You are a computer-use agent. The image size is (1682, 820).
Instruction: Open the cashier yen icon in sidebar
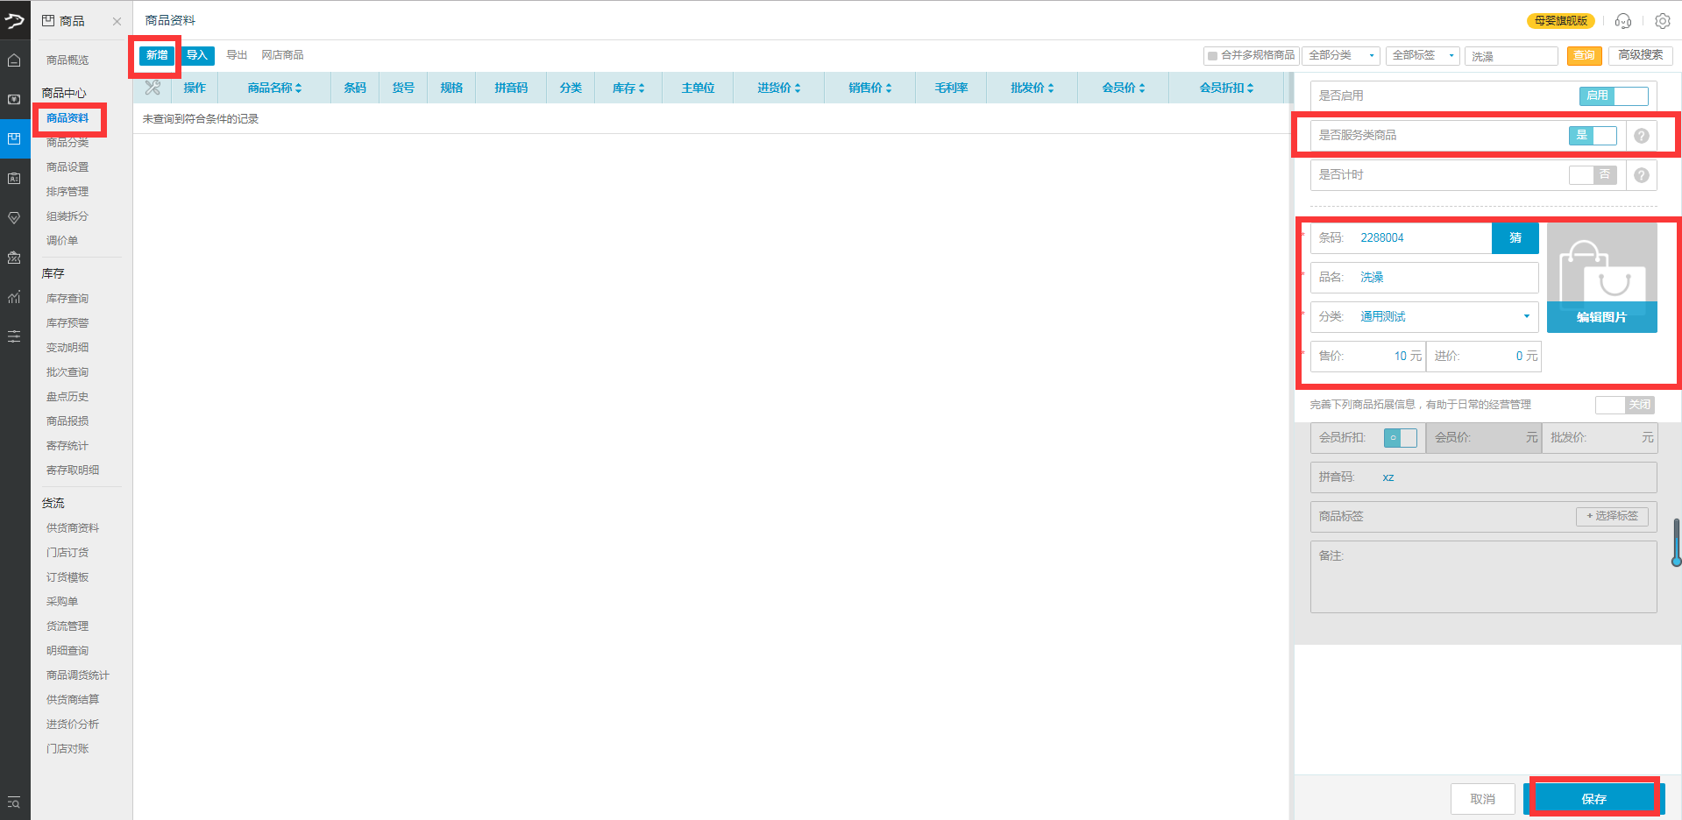click(x=14, y=99)
